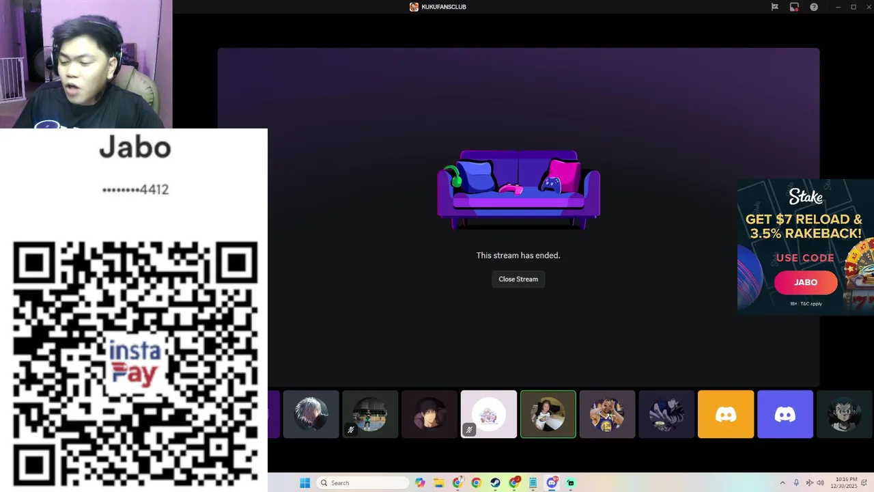Click the streamer webcam overlay
The height and width of the screenshot is (492, 874).
pyautogui.click(x=86, y=64)
